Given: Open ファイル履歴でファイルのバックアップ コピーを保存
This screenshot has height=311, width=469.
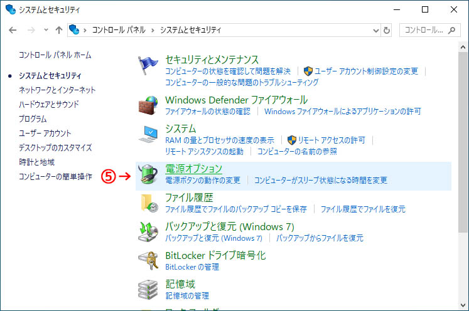Looking at the screenshot, I should point(236,209).
